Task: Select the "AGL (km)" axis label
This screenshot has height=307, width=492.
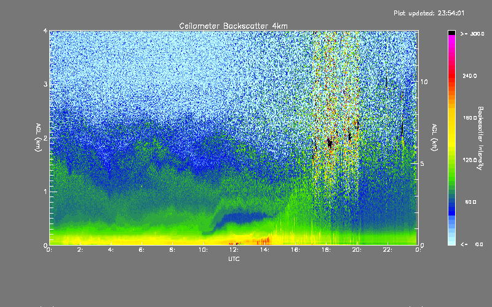Action: click(x=38, y=138)
